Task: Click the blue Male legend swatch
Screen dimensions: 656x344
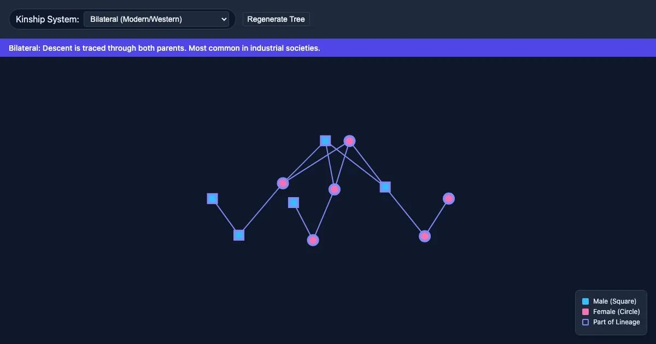Action: click(x=585, y=301)
